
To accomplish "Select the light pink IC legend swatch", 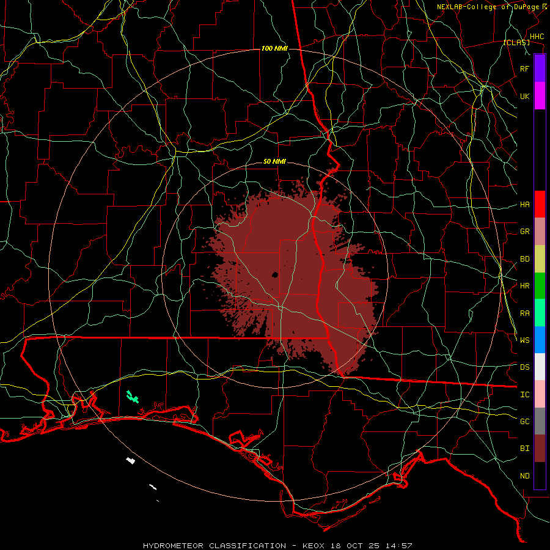I will point(540,394).
